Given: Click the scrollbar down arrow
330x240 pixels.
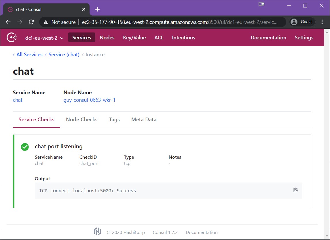Looking at the screenshot, I should pos(327,236).
